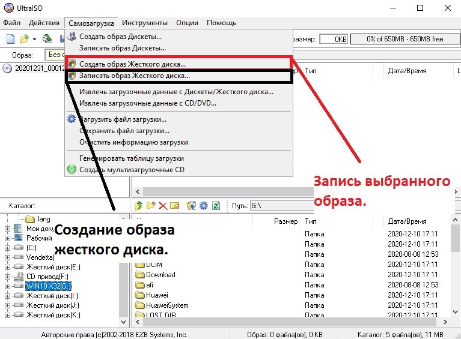Click the Путь field showing G:\
The image size is (461, 339).
(282, 206)
